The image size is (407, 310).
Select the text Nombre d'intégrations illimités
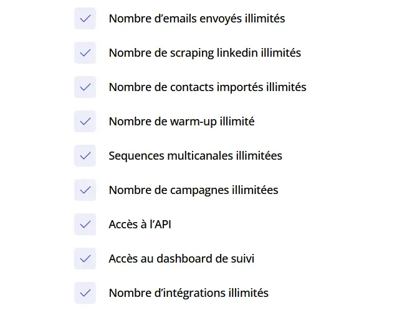189,293
